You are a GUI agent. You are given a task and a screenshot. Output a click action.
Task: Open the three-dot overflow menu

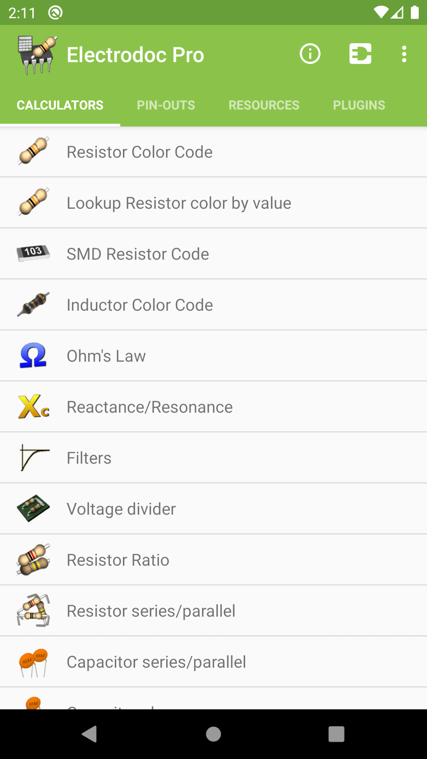[x=404, y=54]
